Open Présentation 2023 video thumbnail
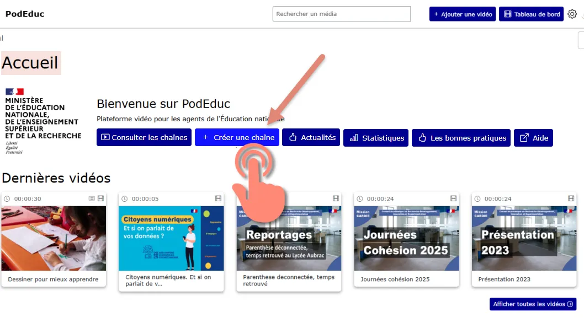Screen dimensions: 584x328 [x=524, y=238]
